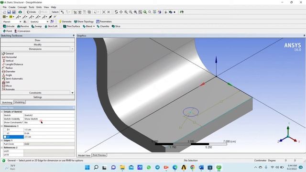Click the up arrow beside Dimensions header
The width and height of the screenshot is (306, 172).
tap(72, 49)
